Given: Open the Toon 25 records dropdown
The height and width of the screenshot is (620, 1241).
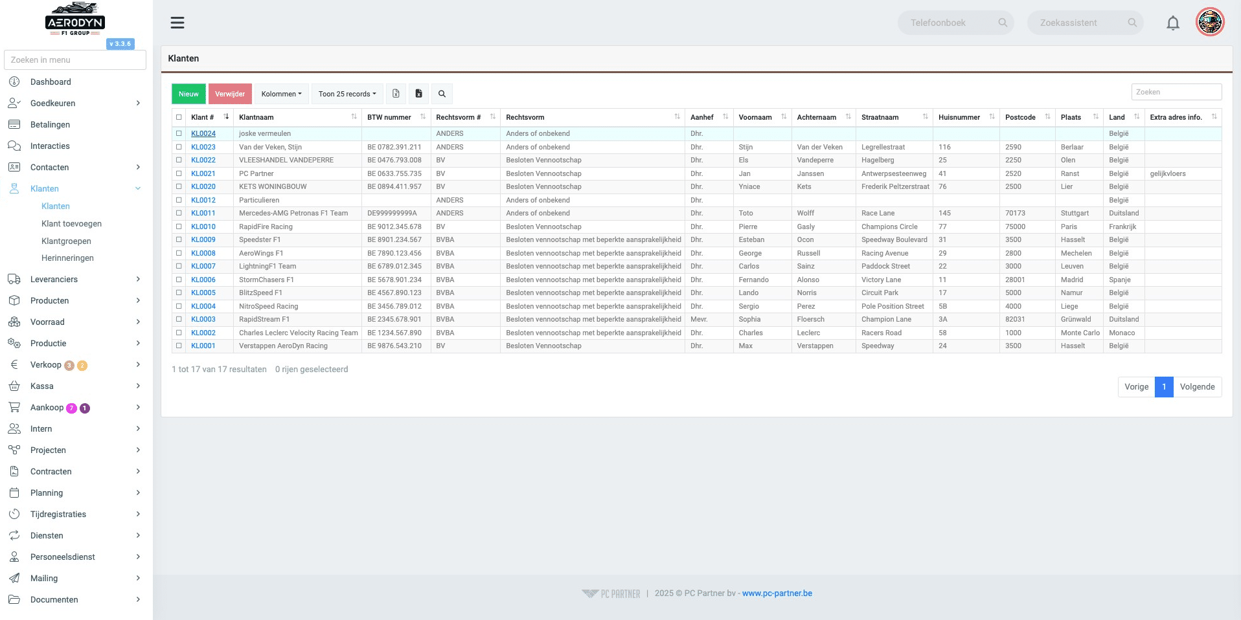Looking at the screenshot, I should pyautogui.click(x=347, y=94).
